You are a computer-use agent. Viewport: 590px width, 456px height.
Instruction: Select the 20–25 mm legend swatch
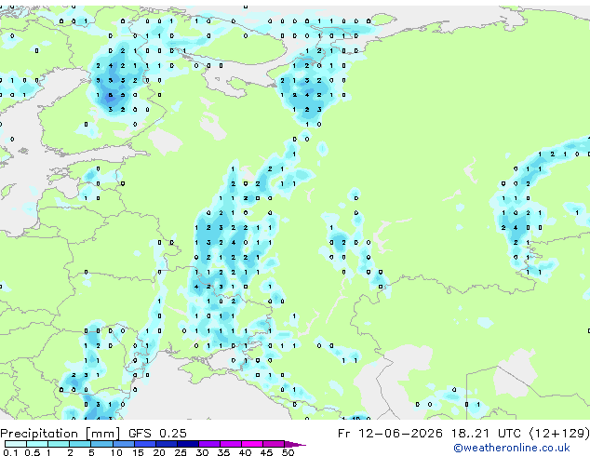tap(166, 444)
